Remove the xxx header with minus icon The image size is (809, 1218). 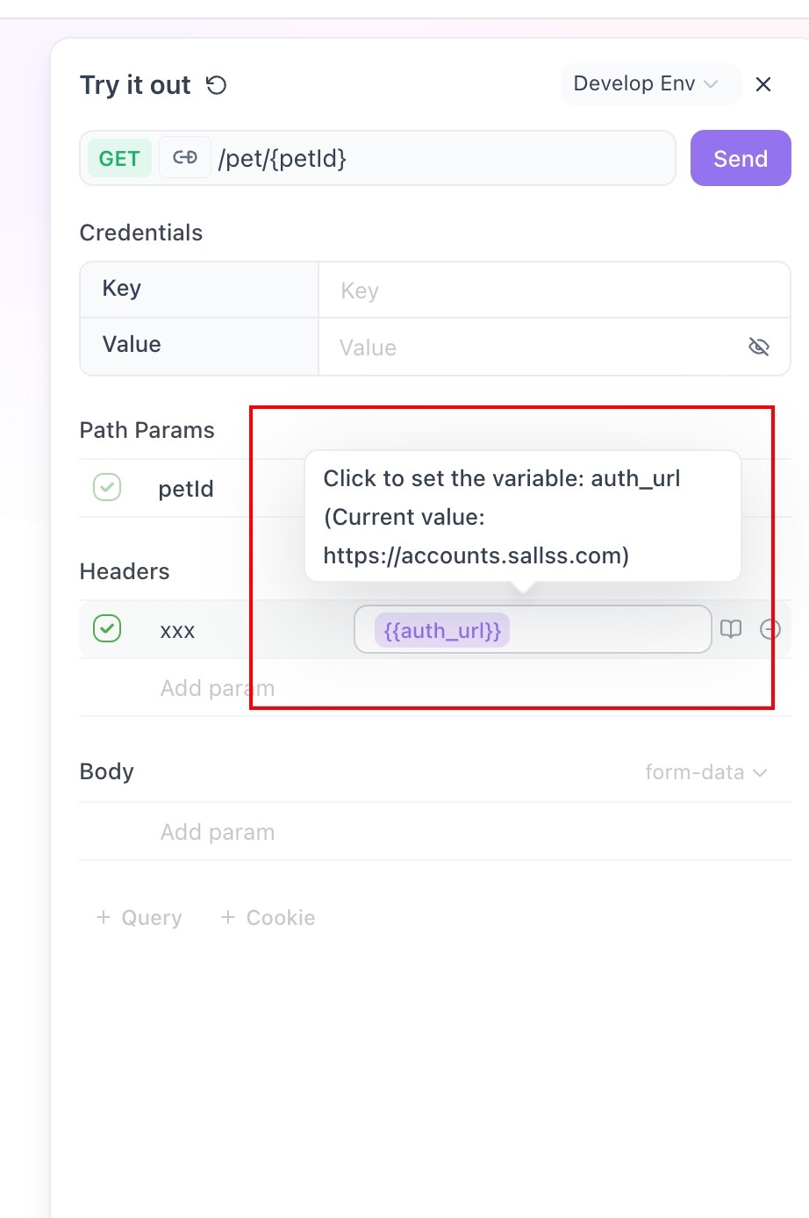770,629
